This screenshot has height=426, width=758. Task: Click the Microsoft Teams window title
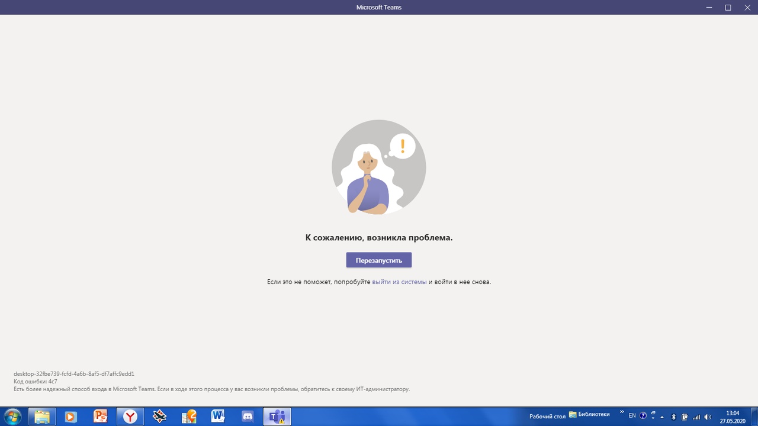(x=379, y=7)
